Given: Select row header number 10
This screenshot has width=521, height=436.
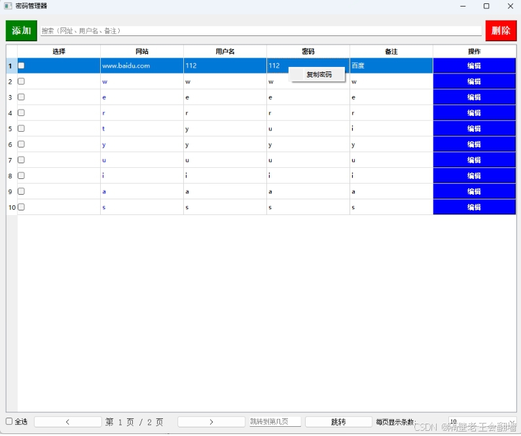Looking at the screenshot, I should coord(12,207).
